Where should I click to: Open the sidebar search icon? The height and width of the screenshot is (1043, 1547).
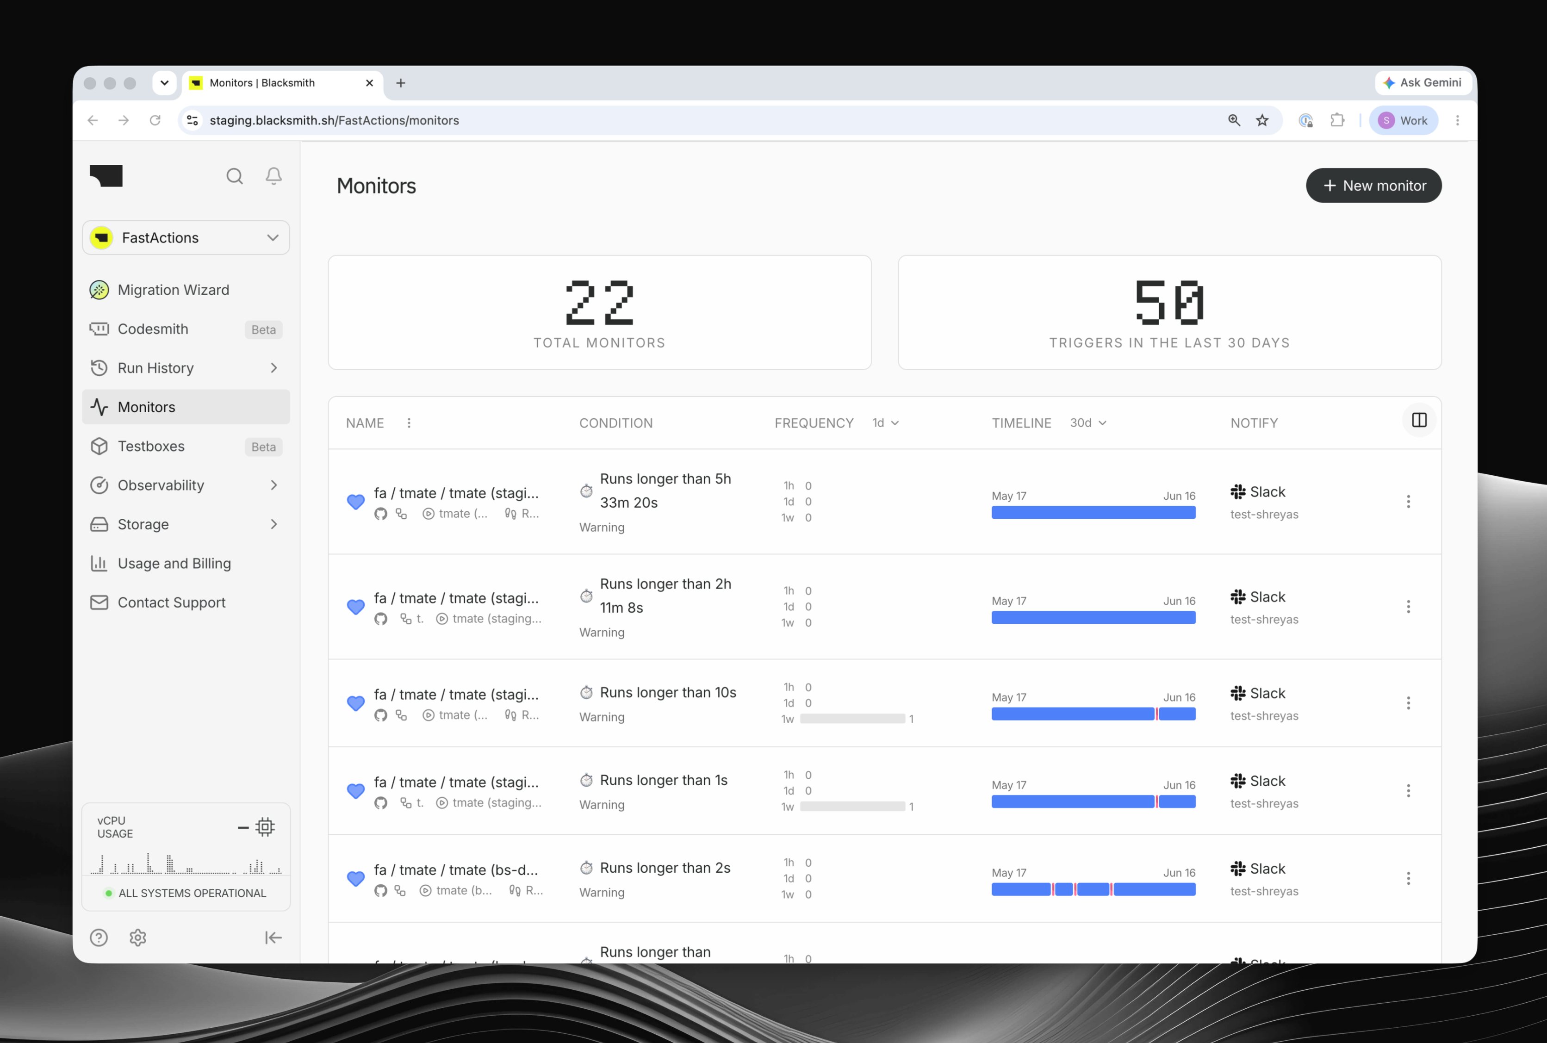[234, 176]
